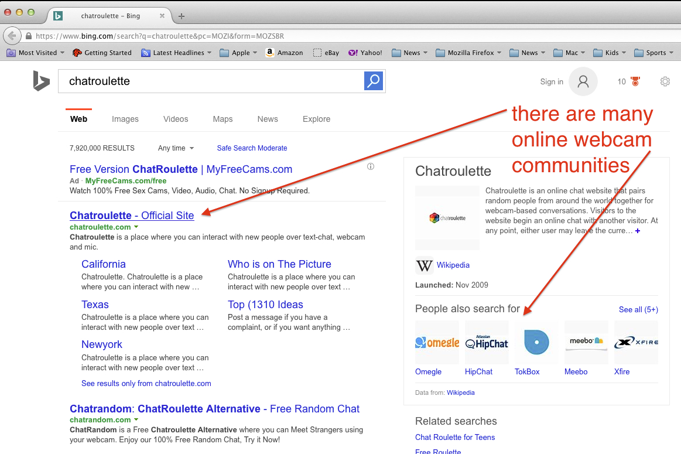Open Chatrandom: ChatRoulette Alternative result
Screen dimensions: 681x454
pos(214,409)
